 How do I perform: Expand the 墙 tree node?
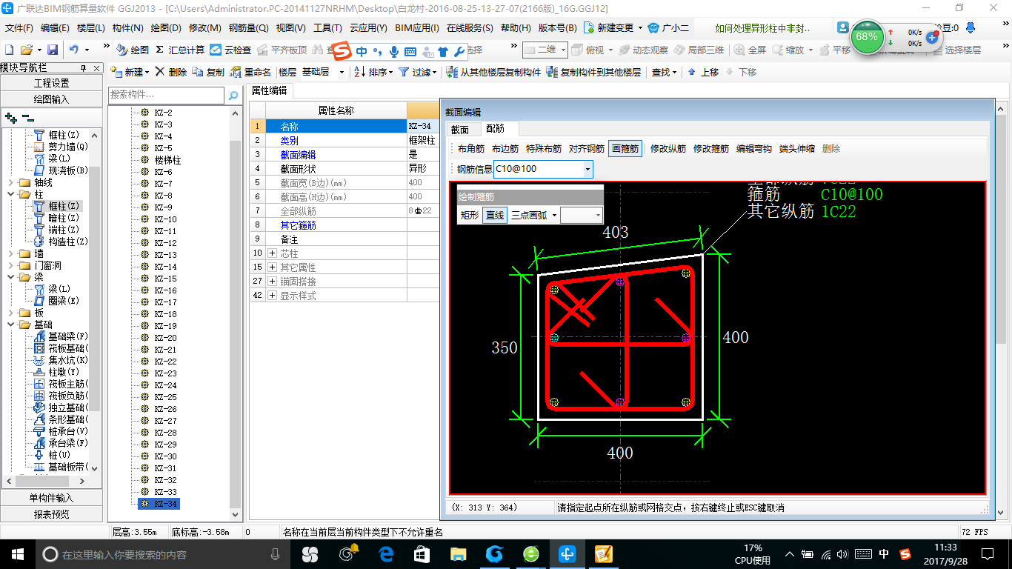(x=11, y=253)
